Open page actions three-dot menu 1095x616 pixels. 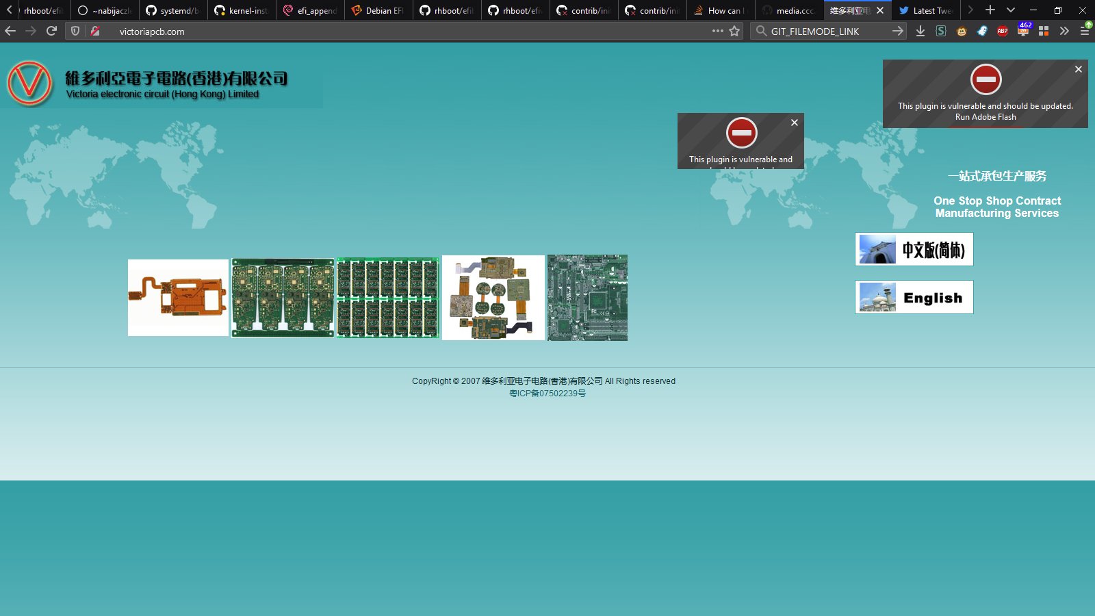click(717, 31)
